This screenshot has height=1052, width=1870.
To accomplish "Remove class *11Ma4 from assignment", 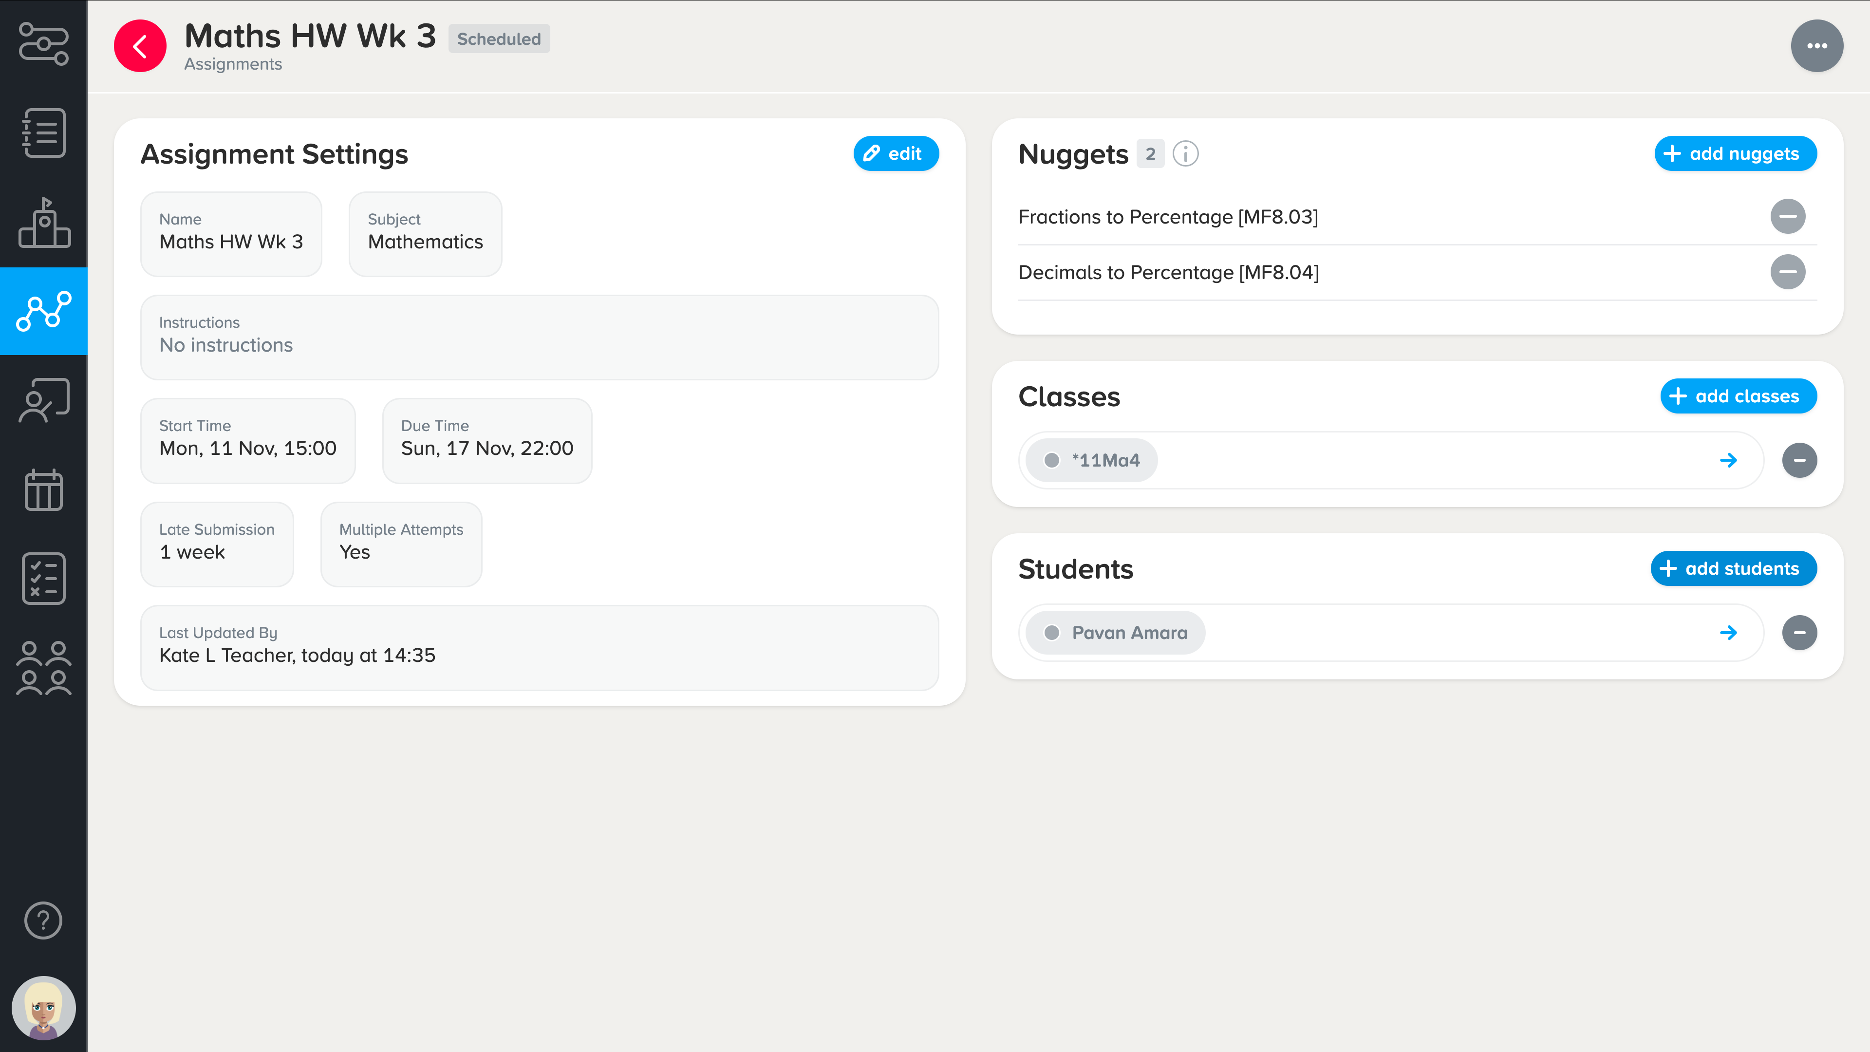I will click(x=1799, y=460).
